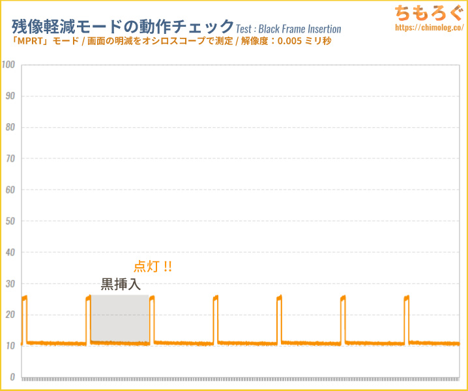Click the 残像軽減モードの動作チェック title
The width and height of the screenshot is (468, 391).
coord(123,27)
